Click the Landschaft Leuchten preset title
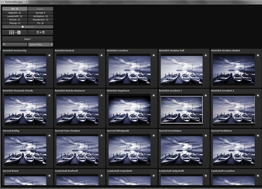Image resolution: width=262 pixels, height=189 pixels. point(223,171)
